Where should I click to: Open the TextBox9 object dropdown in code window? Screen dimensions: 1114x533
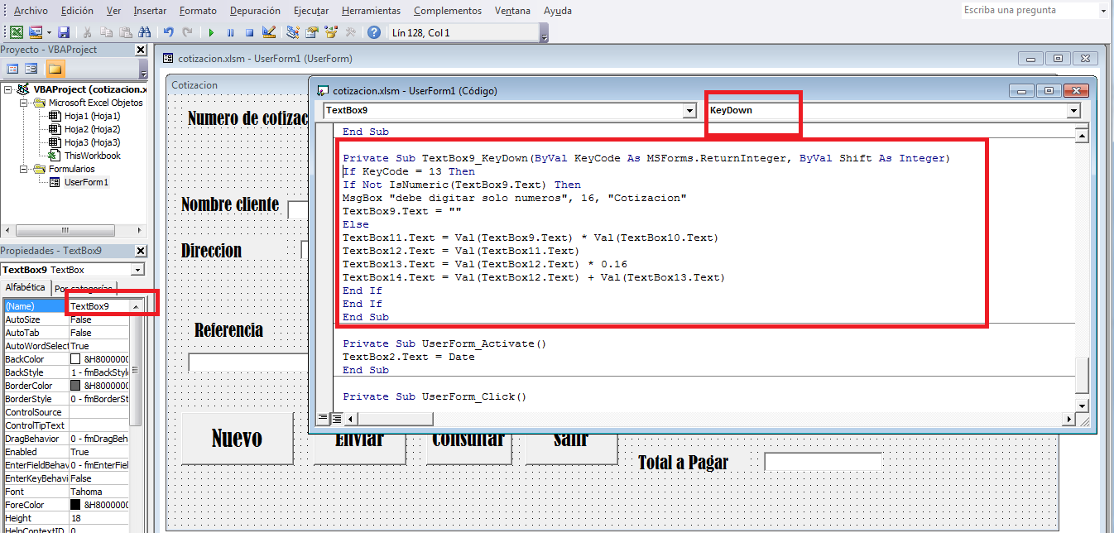[689, 110]
